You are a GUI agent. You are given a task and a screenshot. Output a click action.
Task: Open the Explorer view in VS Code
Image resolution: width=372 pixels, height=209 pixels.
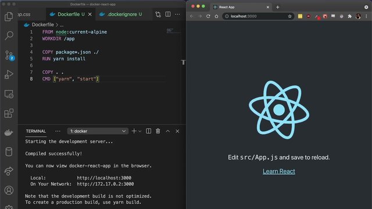9,16
